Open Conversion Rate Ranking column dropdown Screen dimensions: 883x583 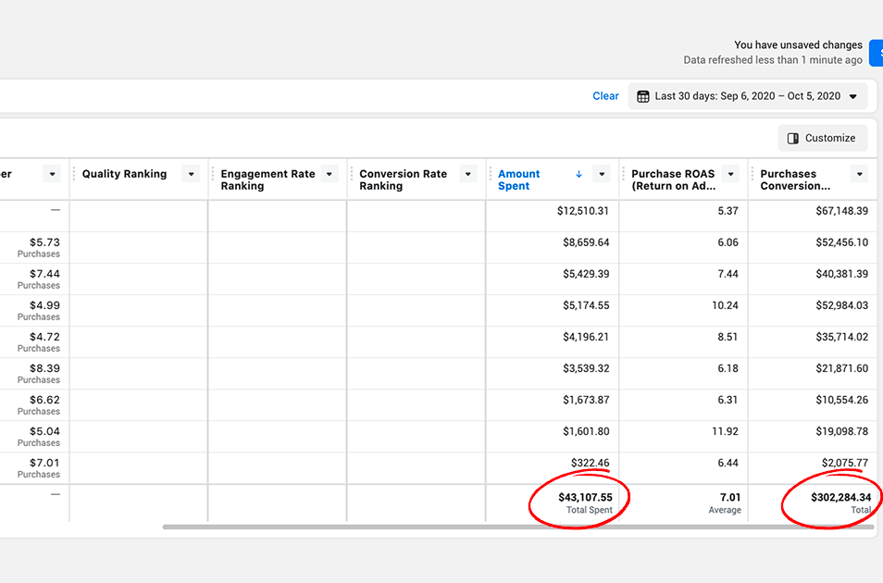[x=468, y=174]
